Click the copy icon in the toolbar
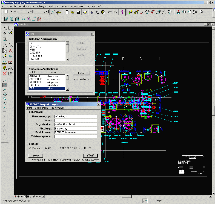The image size is (215, 204). coord(97,12)
